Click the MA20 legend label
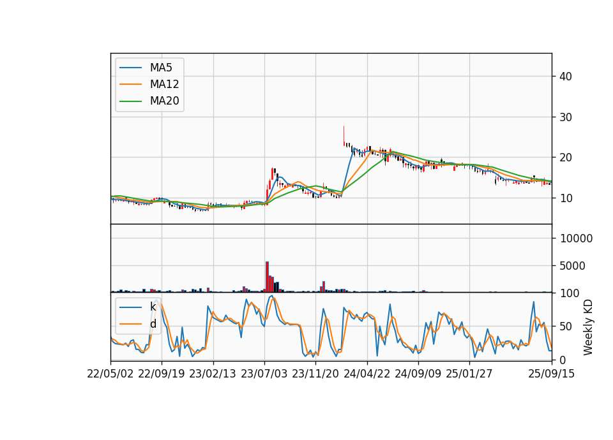 tap(164, 101)
